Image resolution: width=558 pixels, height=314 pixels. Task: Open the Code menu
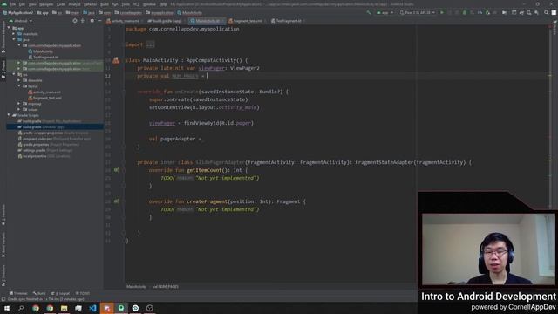tap(61, 4)
